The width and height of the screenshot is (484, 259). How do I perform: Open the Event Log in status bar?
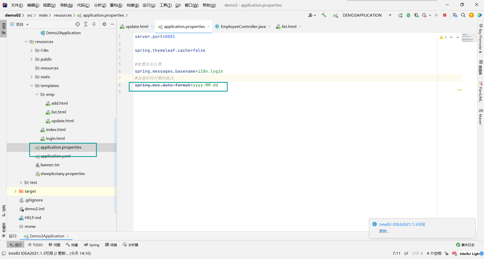(465, 245)
